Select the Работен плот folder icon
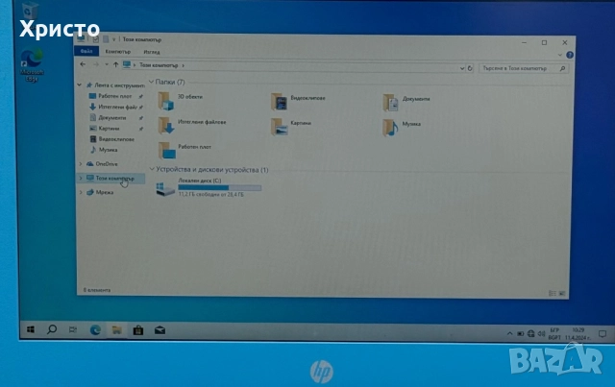 (x=166, y=151)
